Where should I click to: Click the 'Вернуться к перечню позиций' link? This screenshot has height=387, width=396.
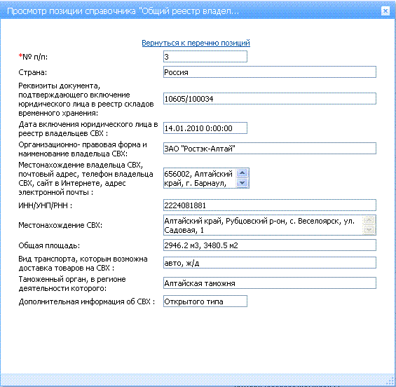click(196, 43)
